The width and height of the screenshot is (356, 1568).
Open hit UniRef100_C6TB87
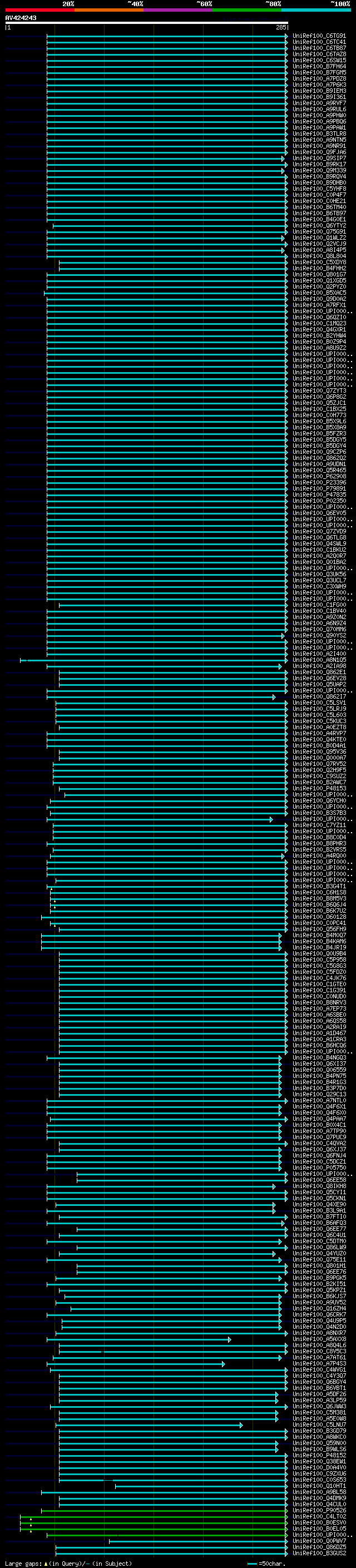[319, 48]
